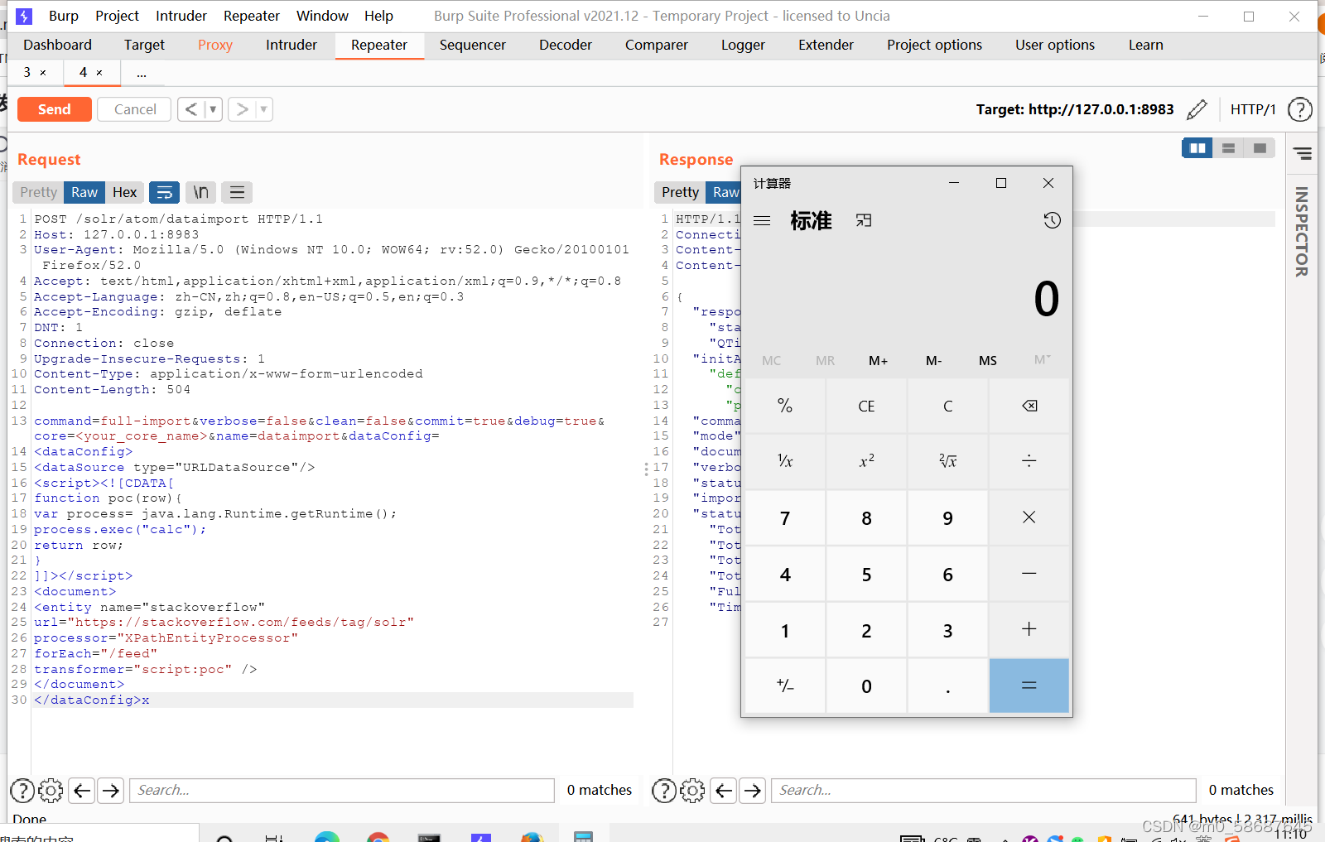The image size is (1325, 842).
Task: Click Calculator divide key
Action: pyautogui.click(x=1029, y=461)
